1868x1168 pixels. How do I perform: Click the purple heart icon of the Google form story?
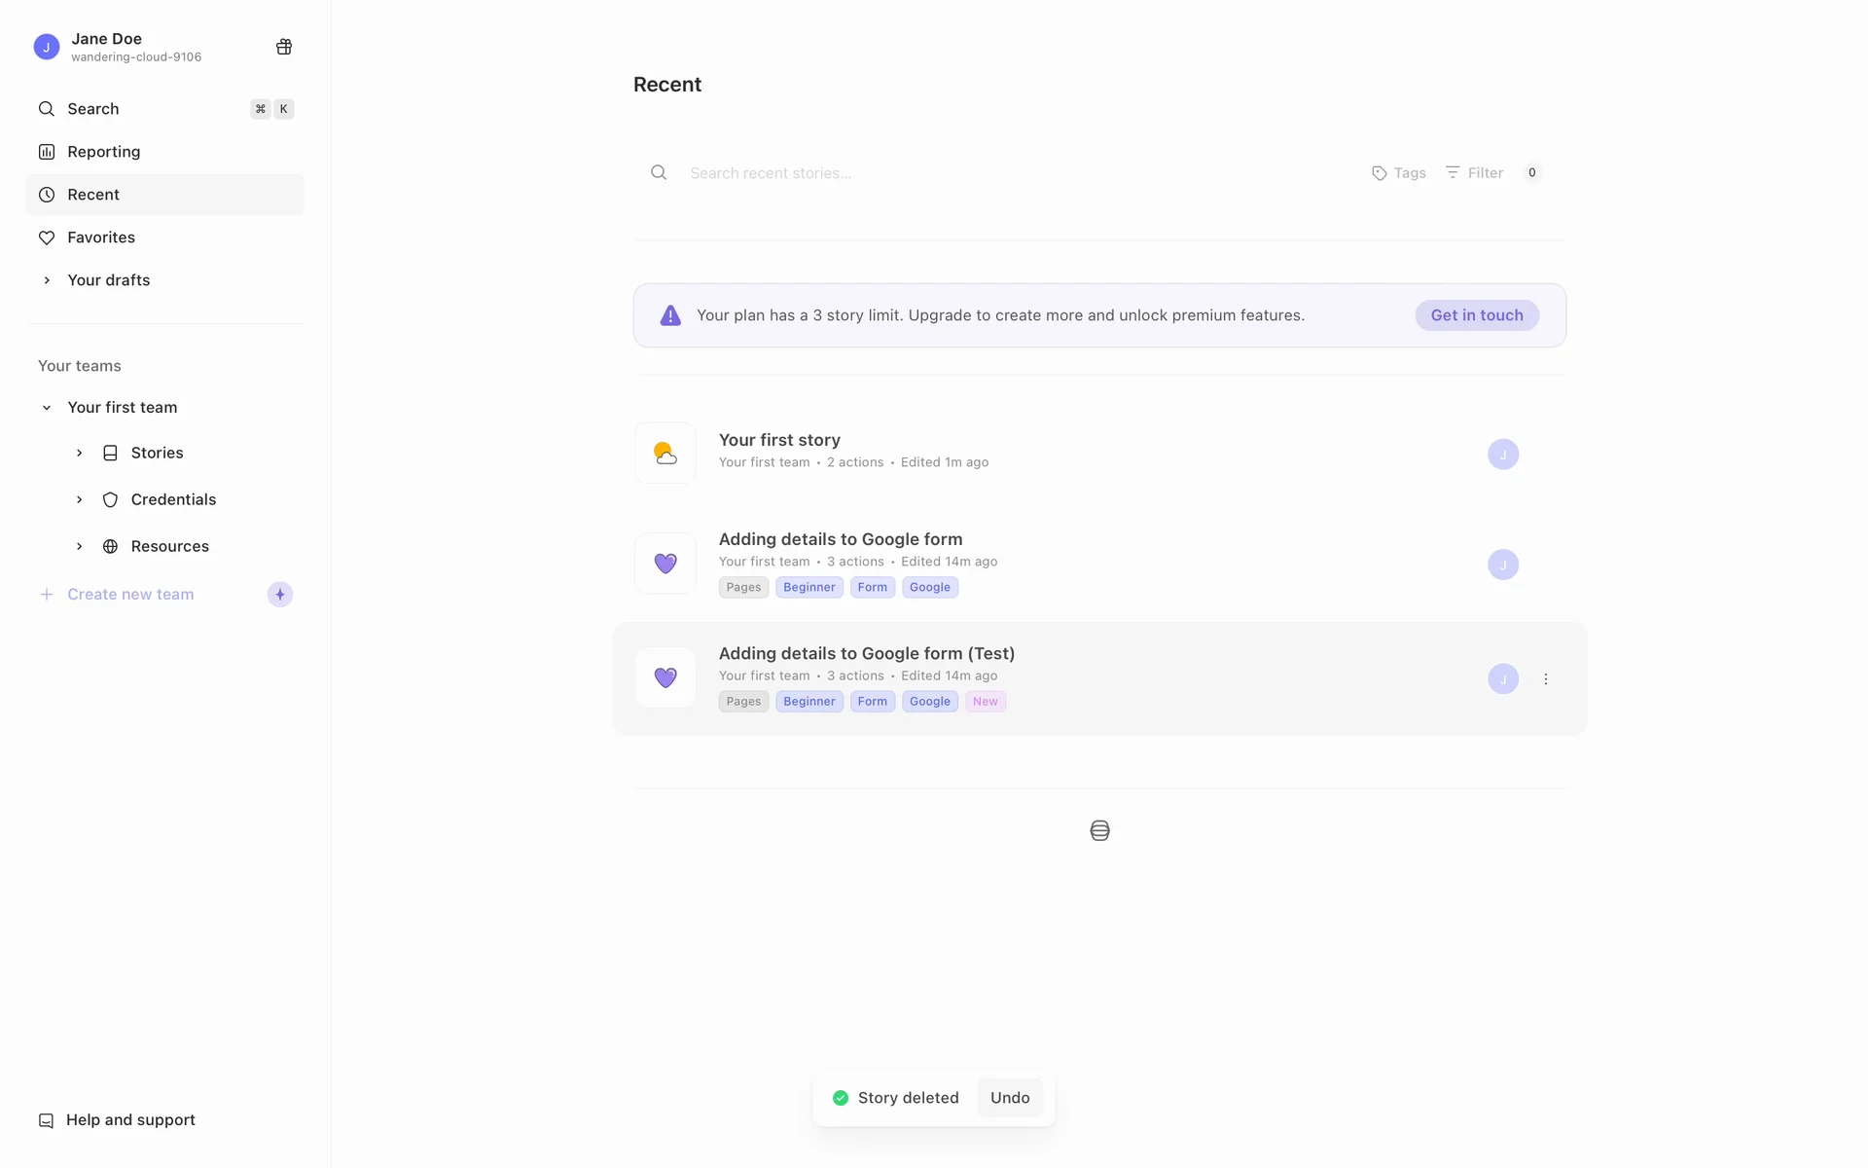point(665,564)
